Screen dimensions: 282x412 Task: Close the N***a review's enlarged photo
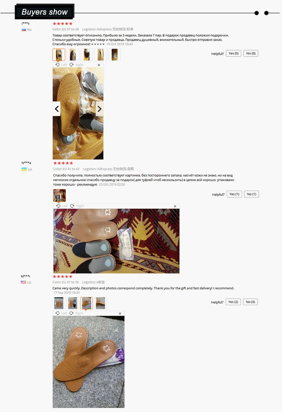pos(175,206)
